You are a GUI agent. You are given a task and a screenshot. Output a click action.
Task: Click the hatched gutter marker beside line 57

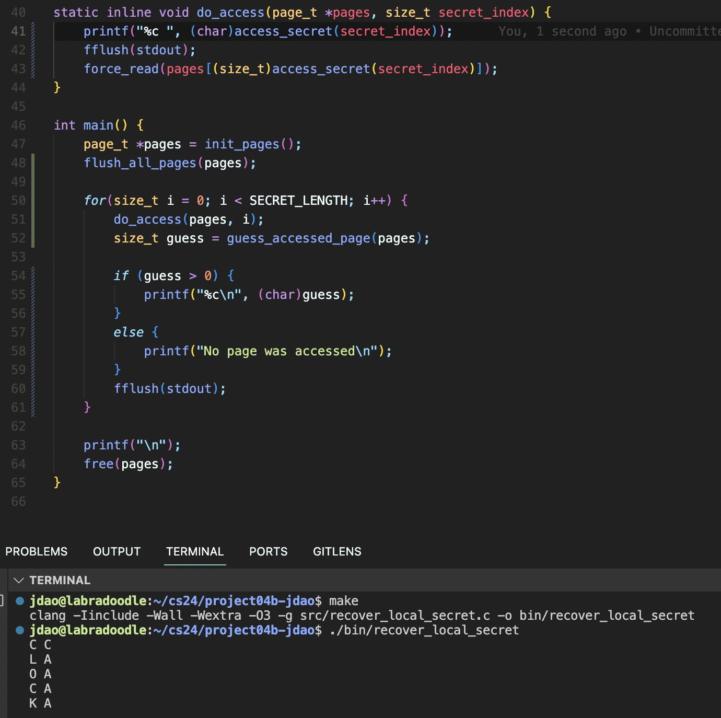point(33,332)
